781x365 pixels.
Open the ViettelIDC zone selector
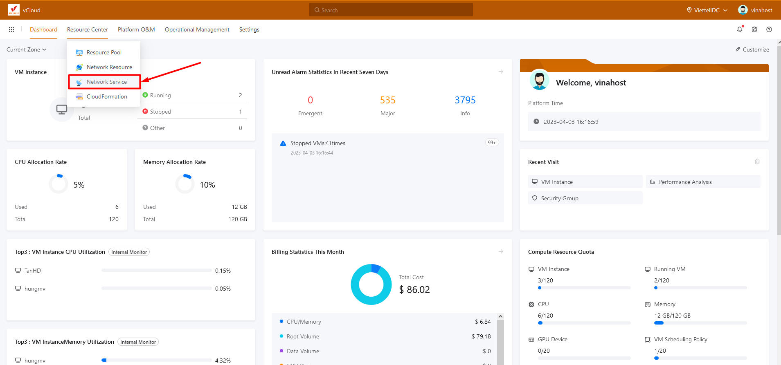tap(707, 10)
